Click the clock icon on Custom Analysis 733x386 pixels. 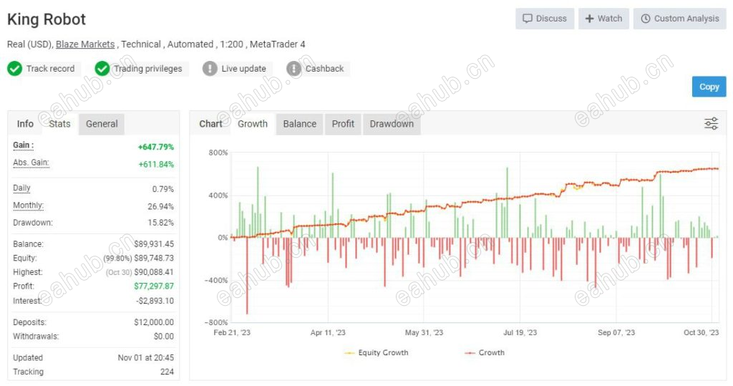646,19
